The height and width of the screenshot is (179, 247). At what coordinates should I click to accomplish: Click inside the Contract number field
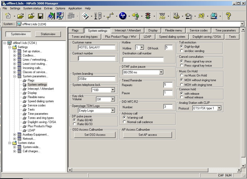point(97,58)
